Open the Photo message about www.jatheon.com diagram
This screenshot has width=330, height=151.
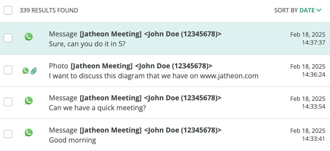tap(165, 71)
